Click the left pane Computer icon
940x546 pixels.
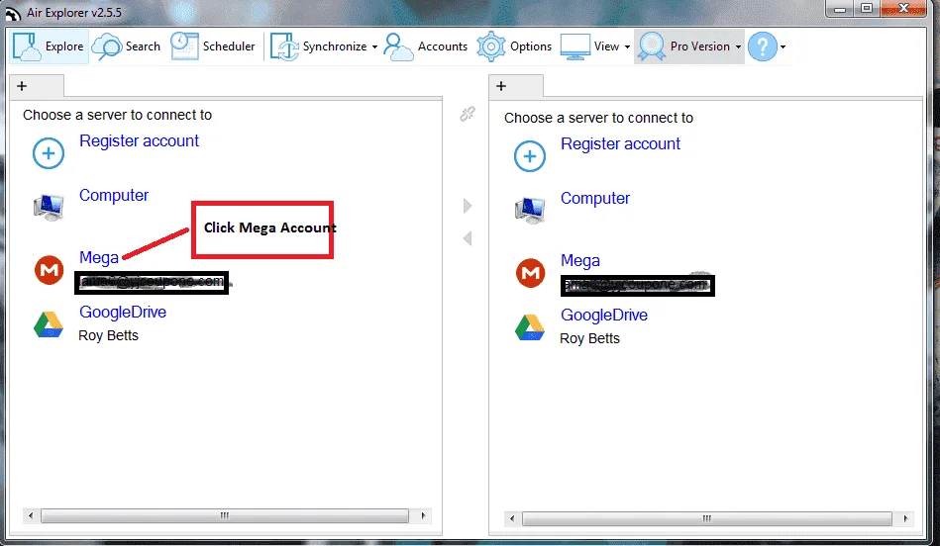[x=49, y=207]
